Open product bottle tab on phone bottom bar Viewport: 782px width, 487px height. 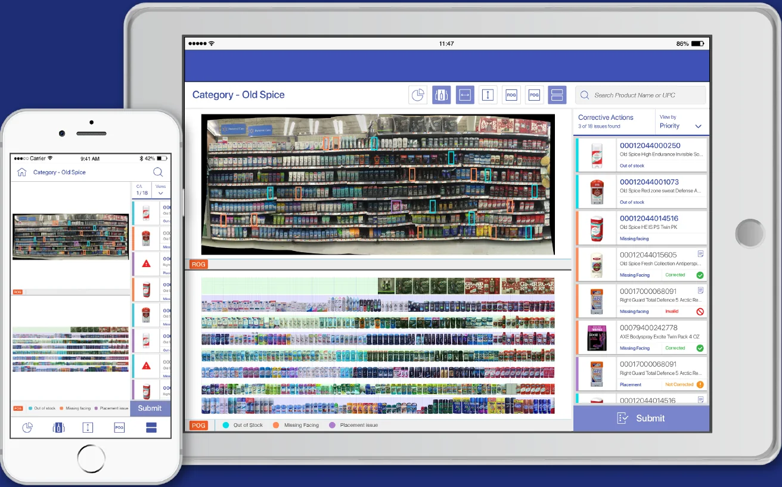pyautogui.click(x=58, y=427)
